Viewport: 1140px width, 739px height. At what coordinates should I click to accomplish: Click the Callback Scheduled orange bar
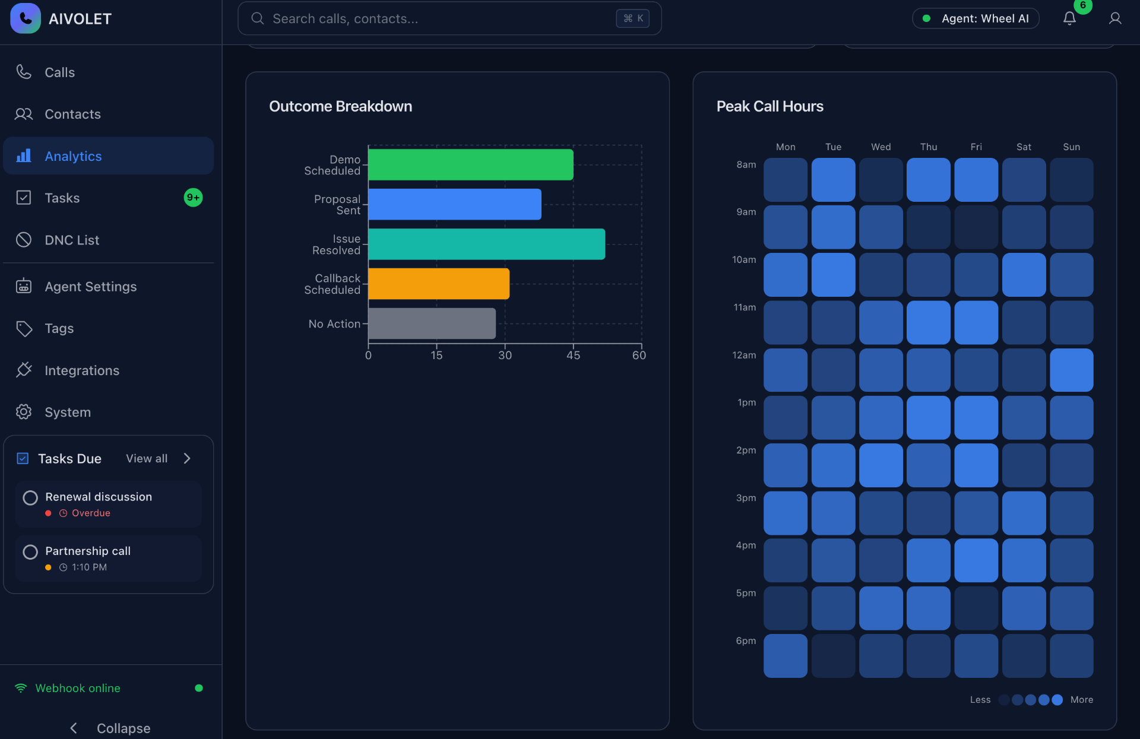click(439, 284)
